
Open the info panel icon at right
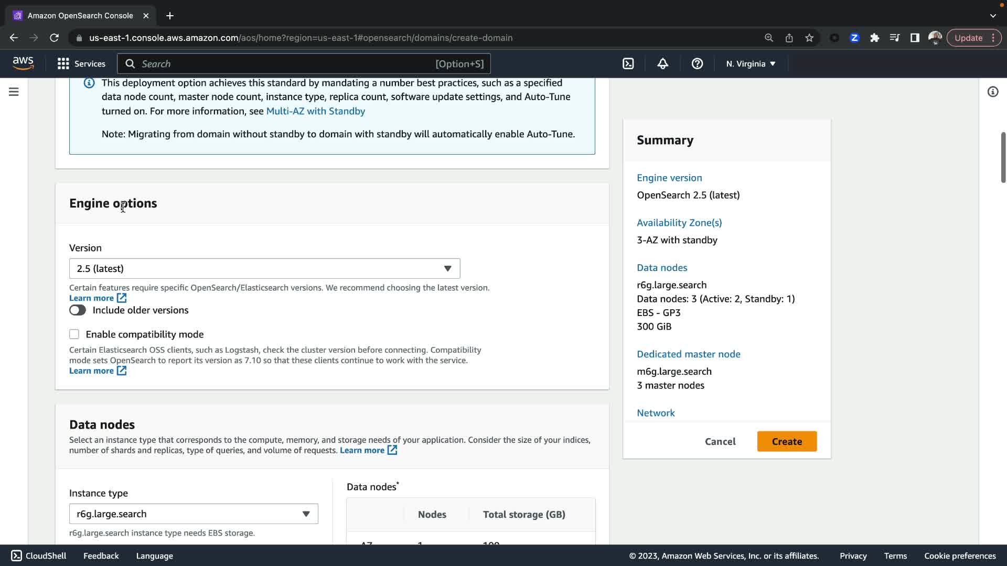[x=992, y=92]
